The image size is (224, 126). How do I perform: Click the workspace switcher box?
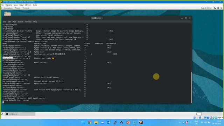199,114
